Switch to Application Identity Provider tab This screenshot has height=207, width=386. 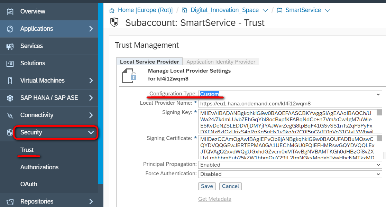[x=221, y=62]
